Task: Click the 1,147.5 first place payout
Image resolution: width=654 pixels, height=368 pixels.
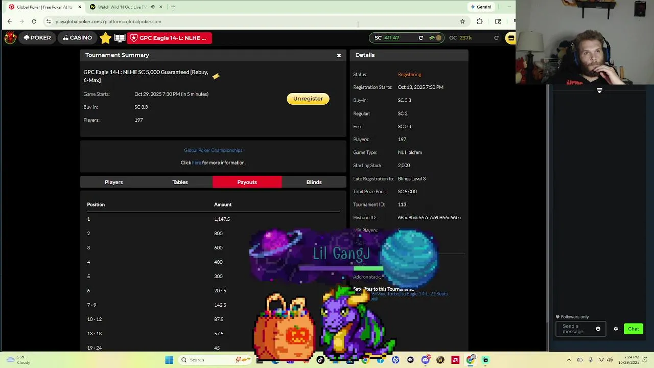Action: [222, 219]
